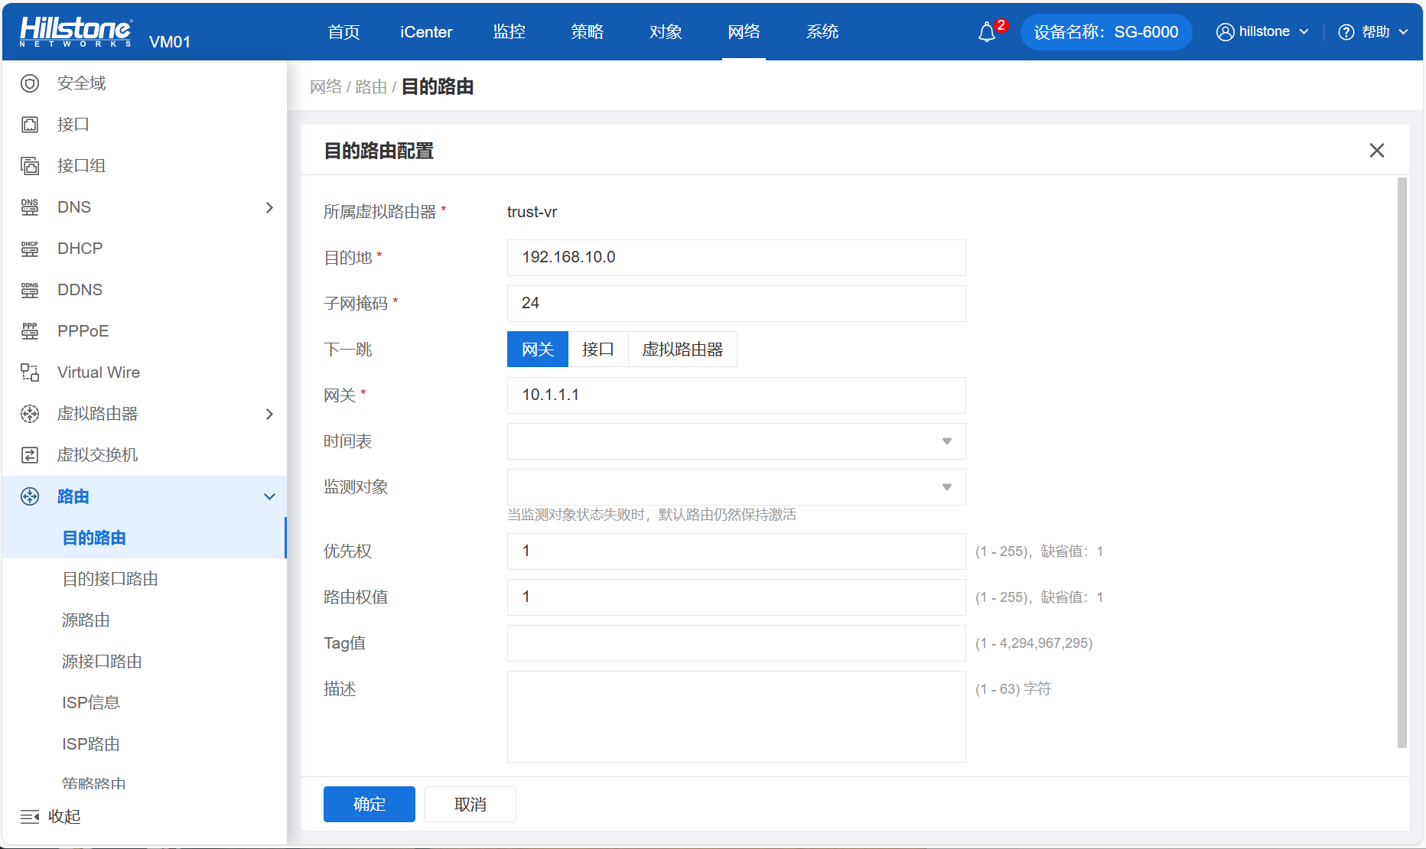The width and height of the screenshot is (1426, 849).
Task: Click the 设备名称: SG-6000 button
Action: pos(1106,32)
